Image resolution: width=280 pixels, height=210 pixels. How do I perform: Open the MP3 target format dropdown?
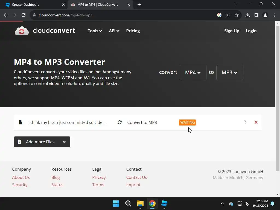pyautogui.click(x=229, y=72)
